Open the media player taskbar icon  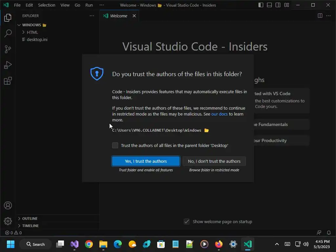pos(204,244)
